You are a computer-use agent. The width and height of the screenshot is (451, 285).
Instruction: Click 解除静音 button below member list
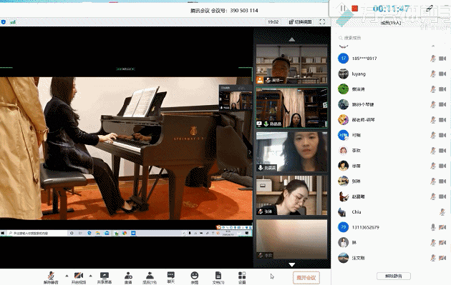[x=394, y=276]
